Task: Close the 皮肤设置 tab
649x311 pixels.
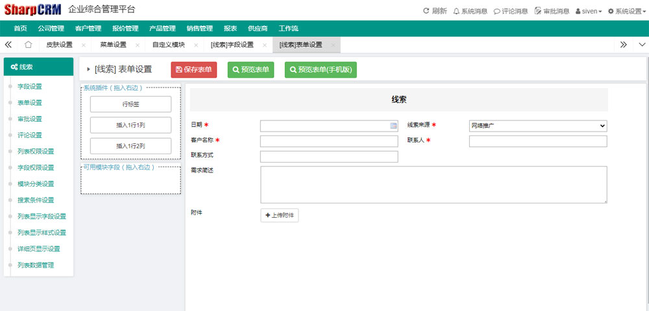Action: tap(83, 45)
